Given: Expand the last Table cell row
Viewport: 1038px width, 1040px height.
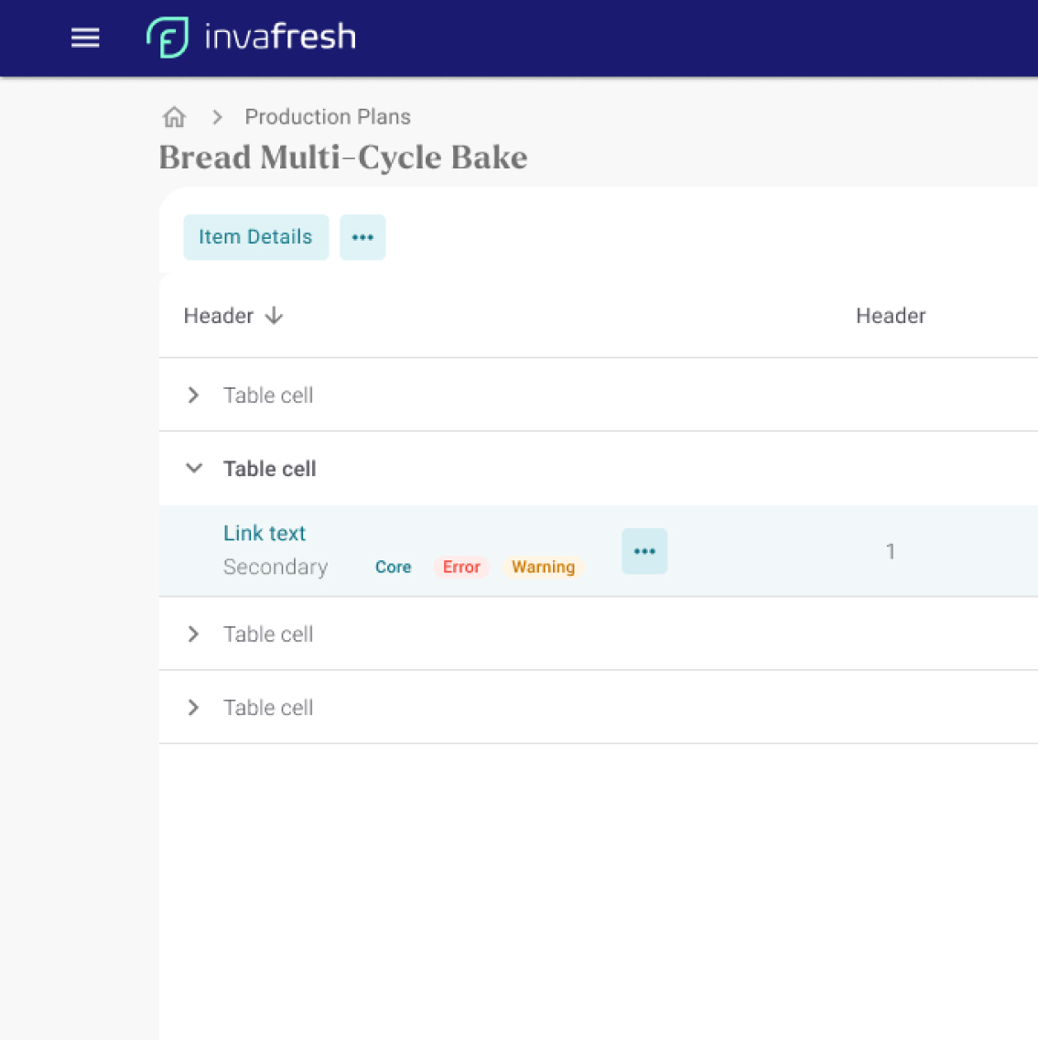Looking at the screenshot, I should (193, 708).
